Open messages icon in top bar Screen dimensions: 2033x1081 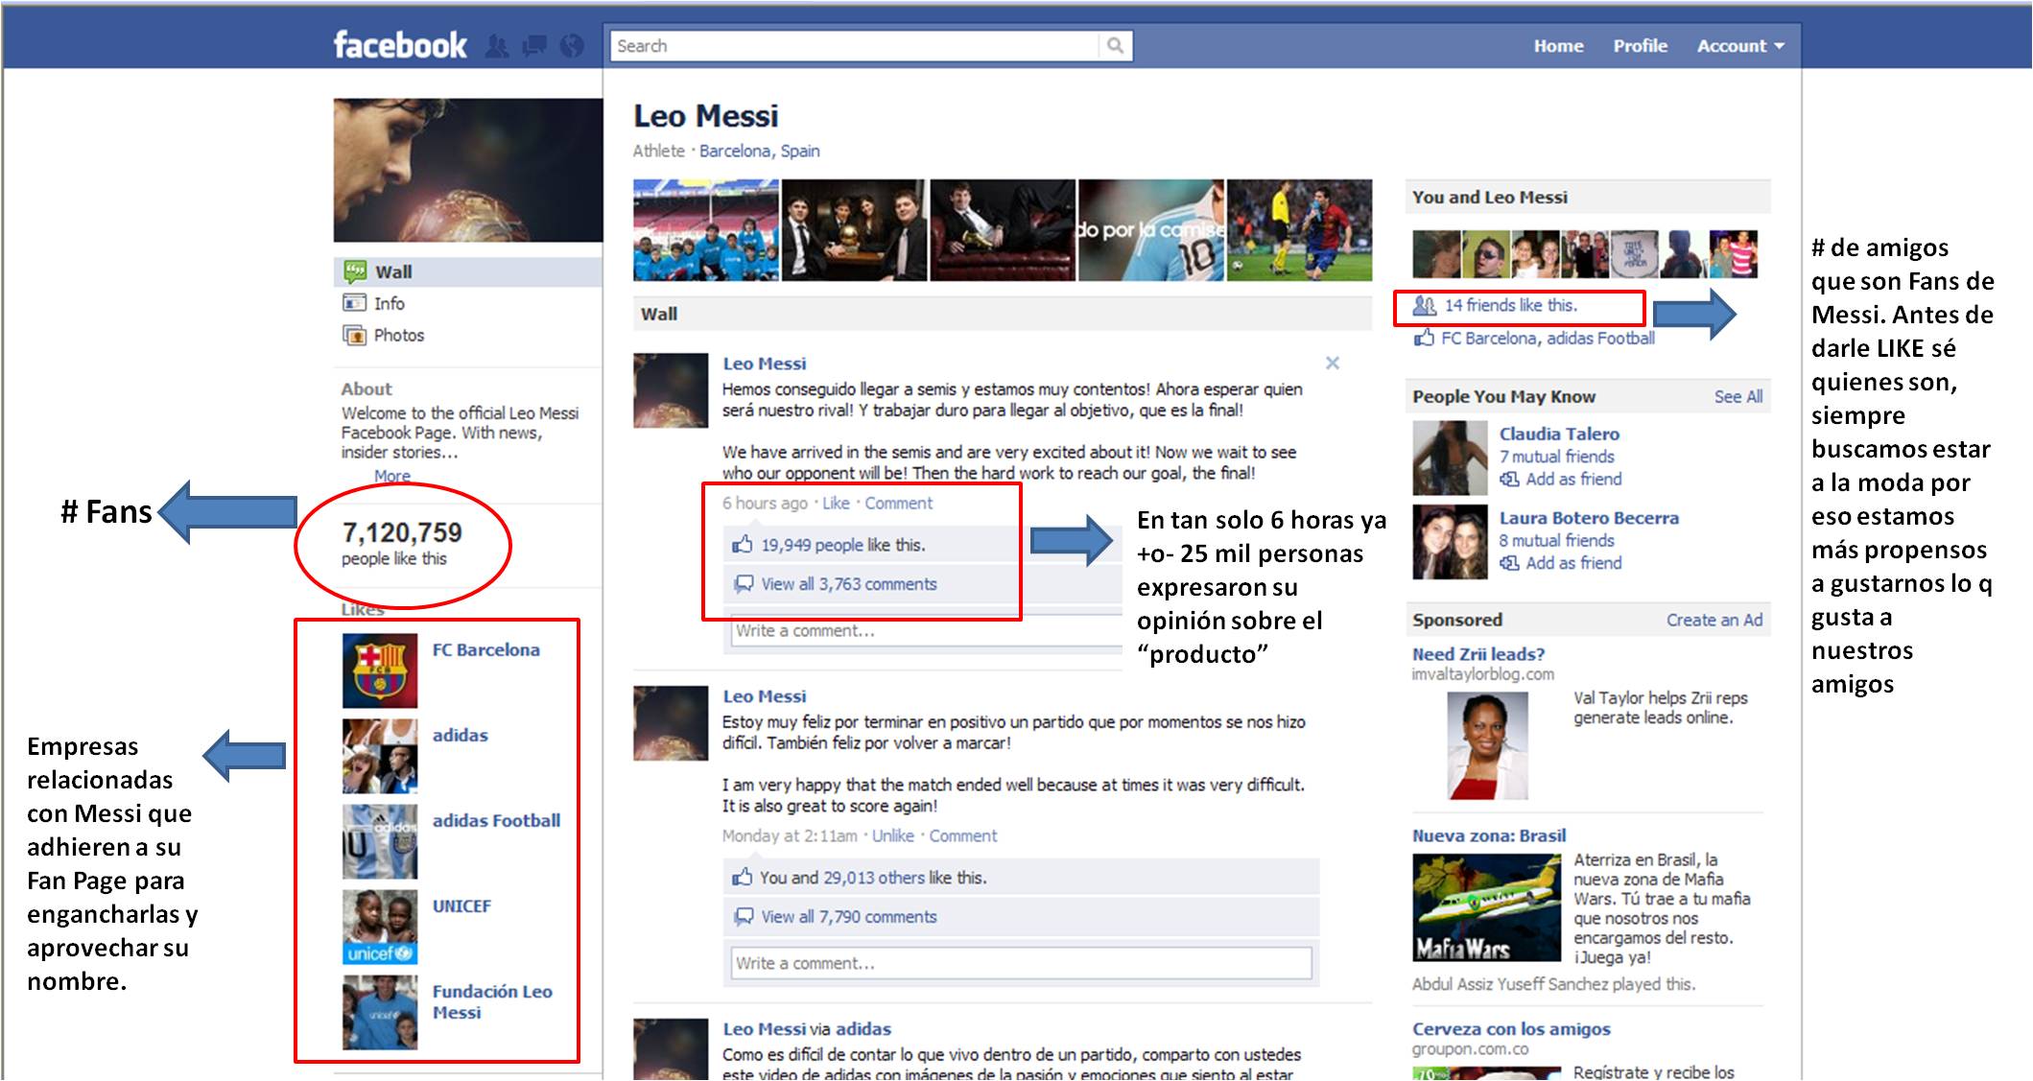click(534, 46)
